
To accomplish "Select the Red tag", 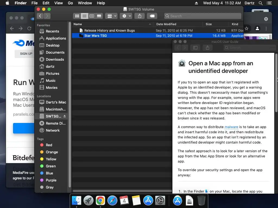I will click(x=46, y=145).
